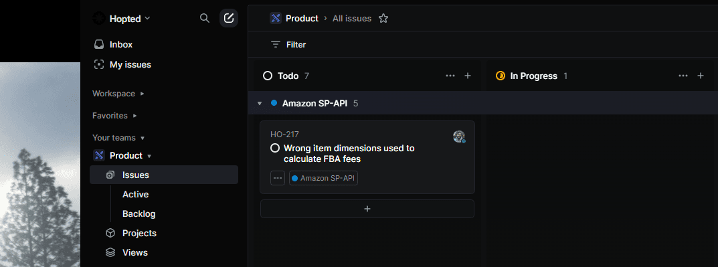Click the Views layers icon
Image resolution: width=718 pixels, height=267 pixels.
[110, 252]
